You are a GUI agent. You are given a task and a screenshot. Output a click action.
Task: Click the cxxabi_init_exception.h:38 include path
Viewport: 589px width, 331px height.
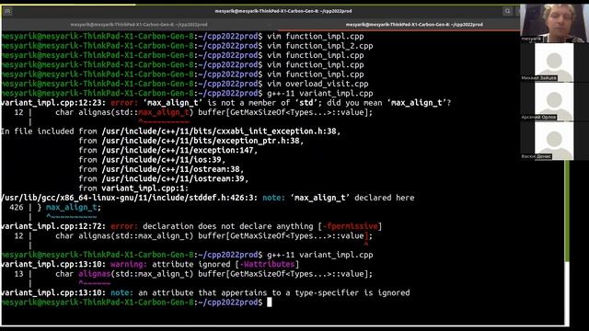[x=221, y=131]
